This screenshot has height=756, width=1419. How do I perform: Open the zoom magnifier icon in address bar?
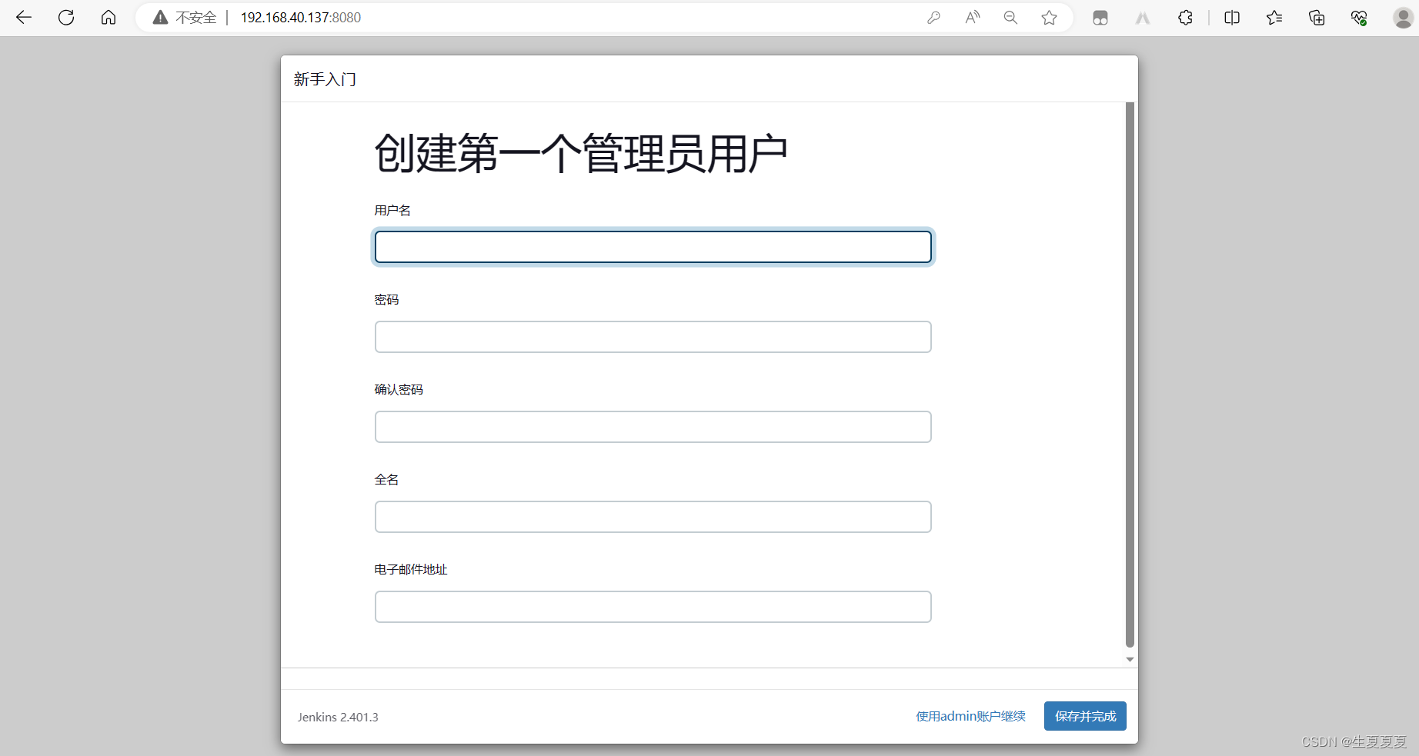pos(1010,18)
